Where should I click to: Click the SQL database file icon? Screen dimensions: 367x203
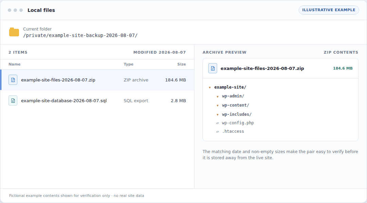tap(13, 100)
